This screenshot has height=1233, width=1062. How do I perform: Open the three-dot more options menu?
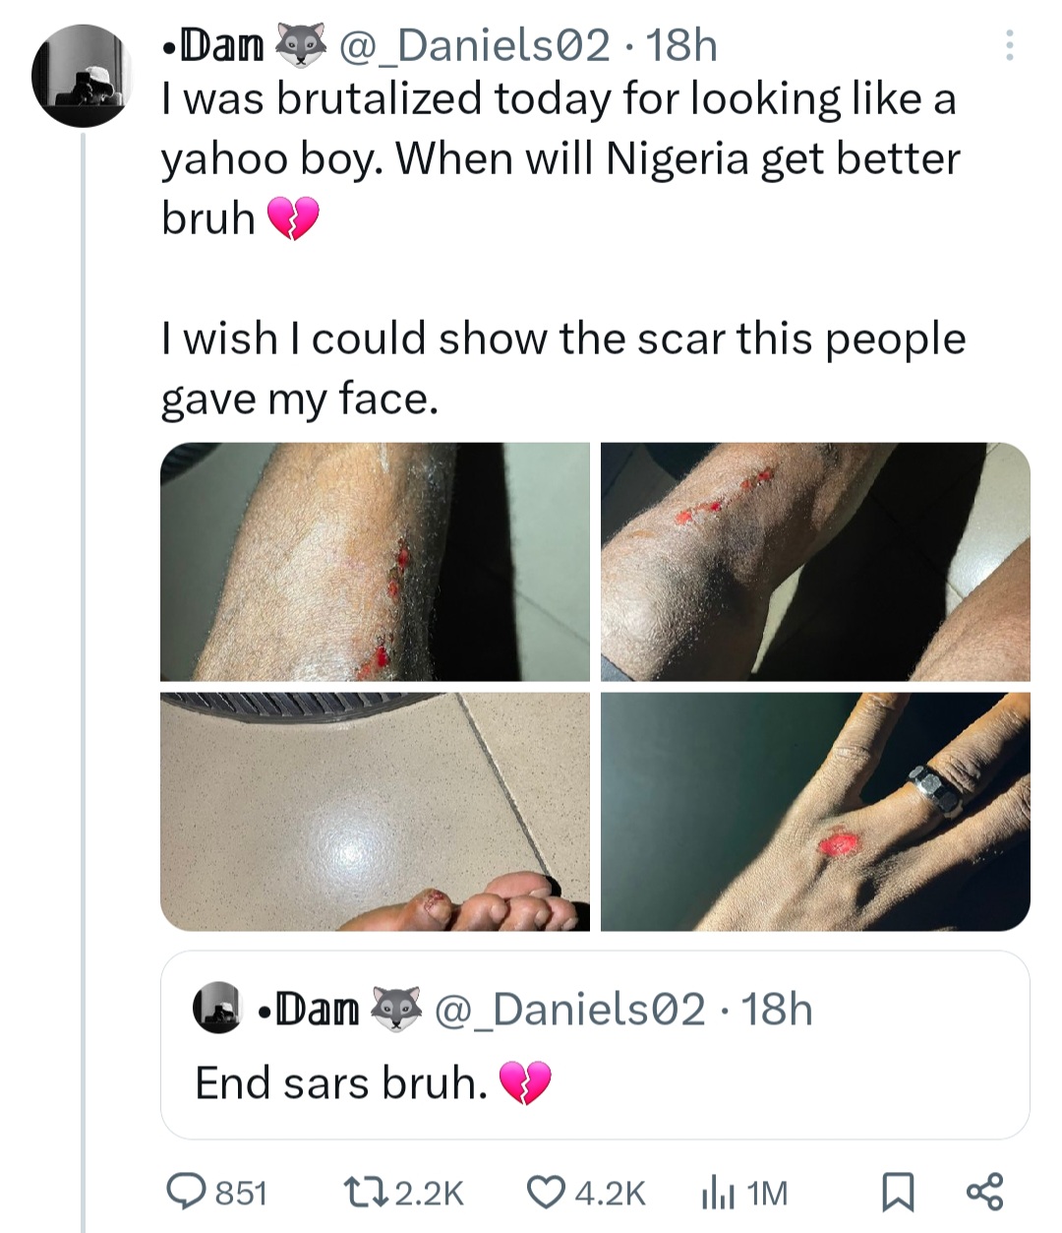[1009, 45]
